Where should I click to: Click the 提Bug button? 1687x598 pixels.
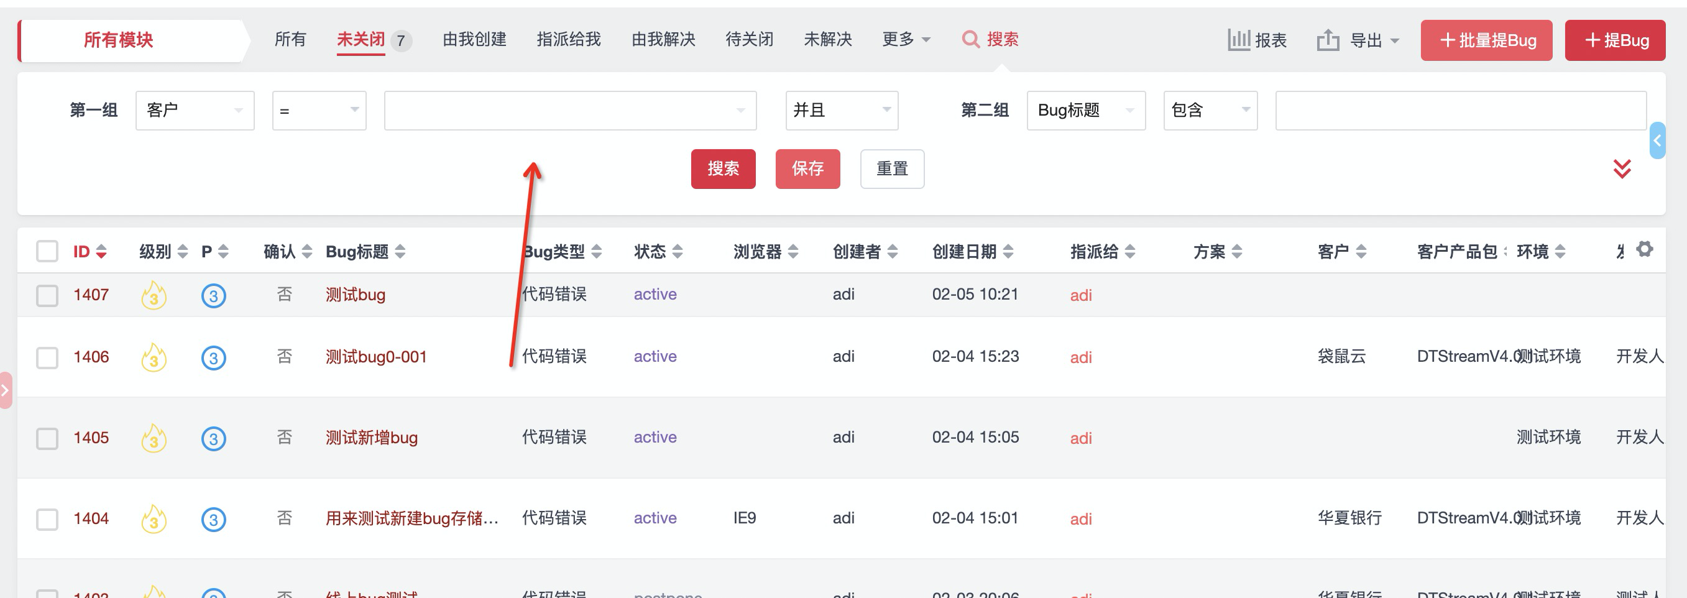[1615, 40]
